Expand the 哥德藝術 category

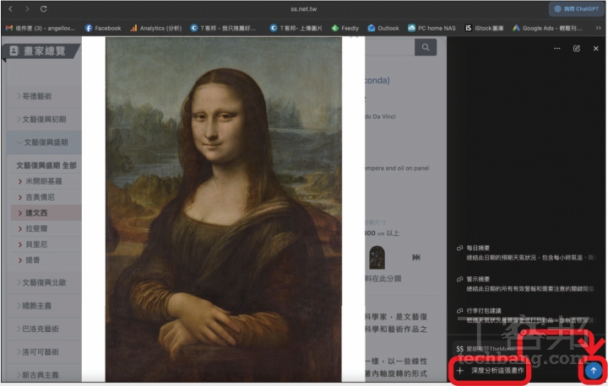44,96
